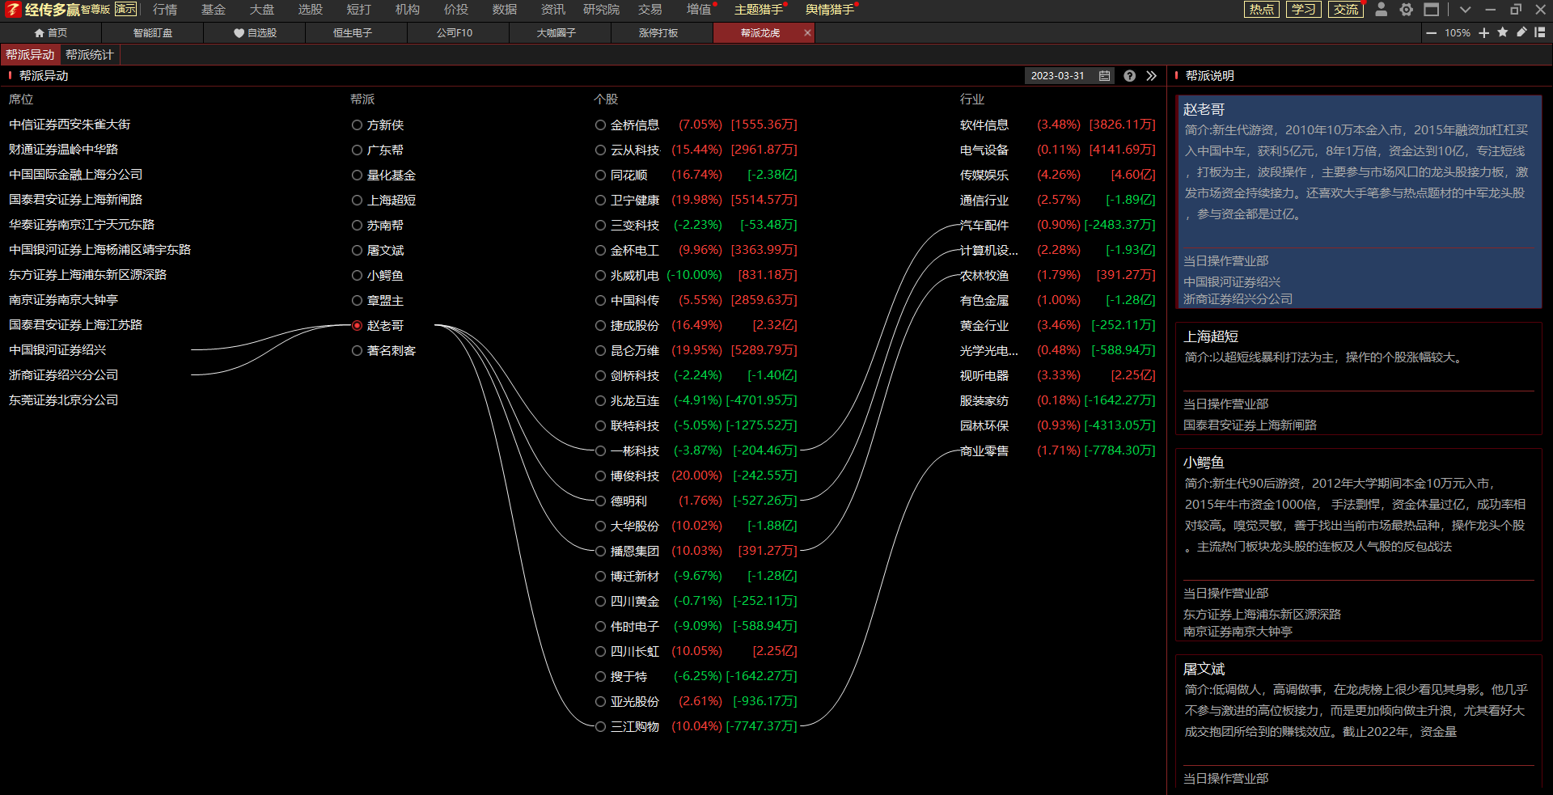Screen dimensions: 1553x795
Task: Click the help question mark icon
Action: (x=1129, y=75)
